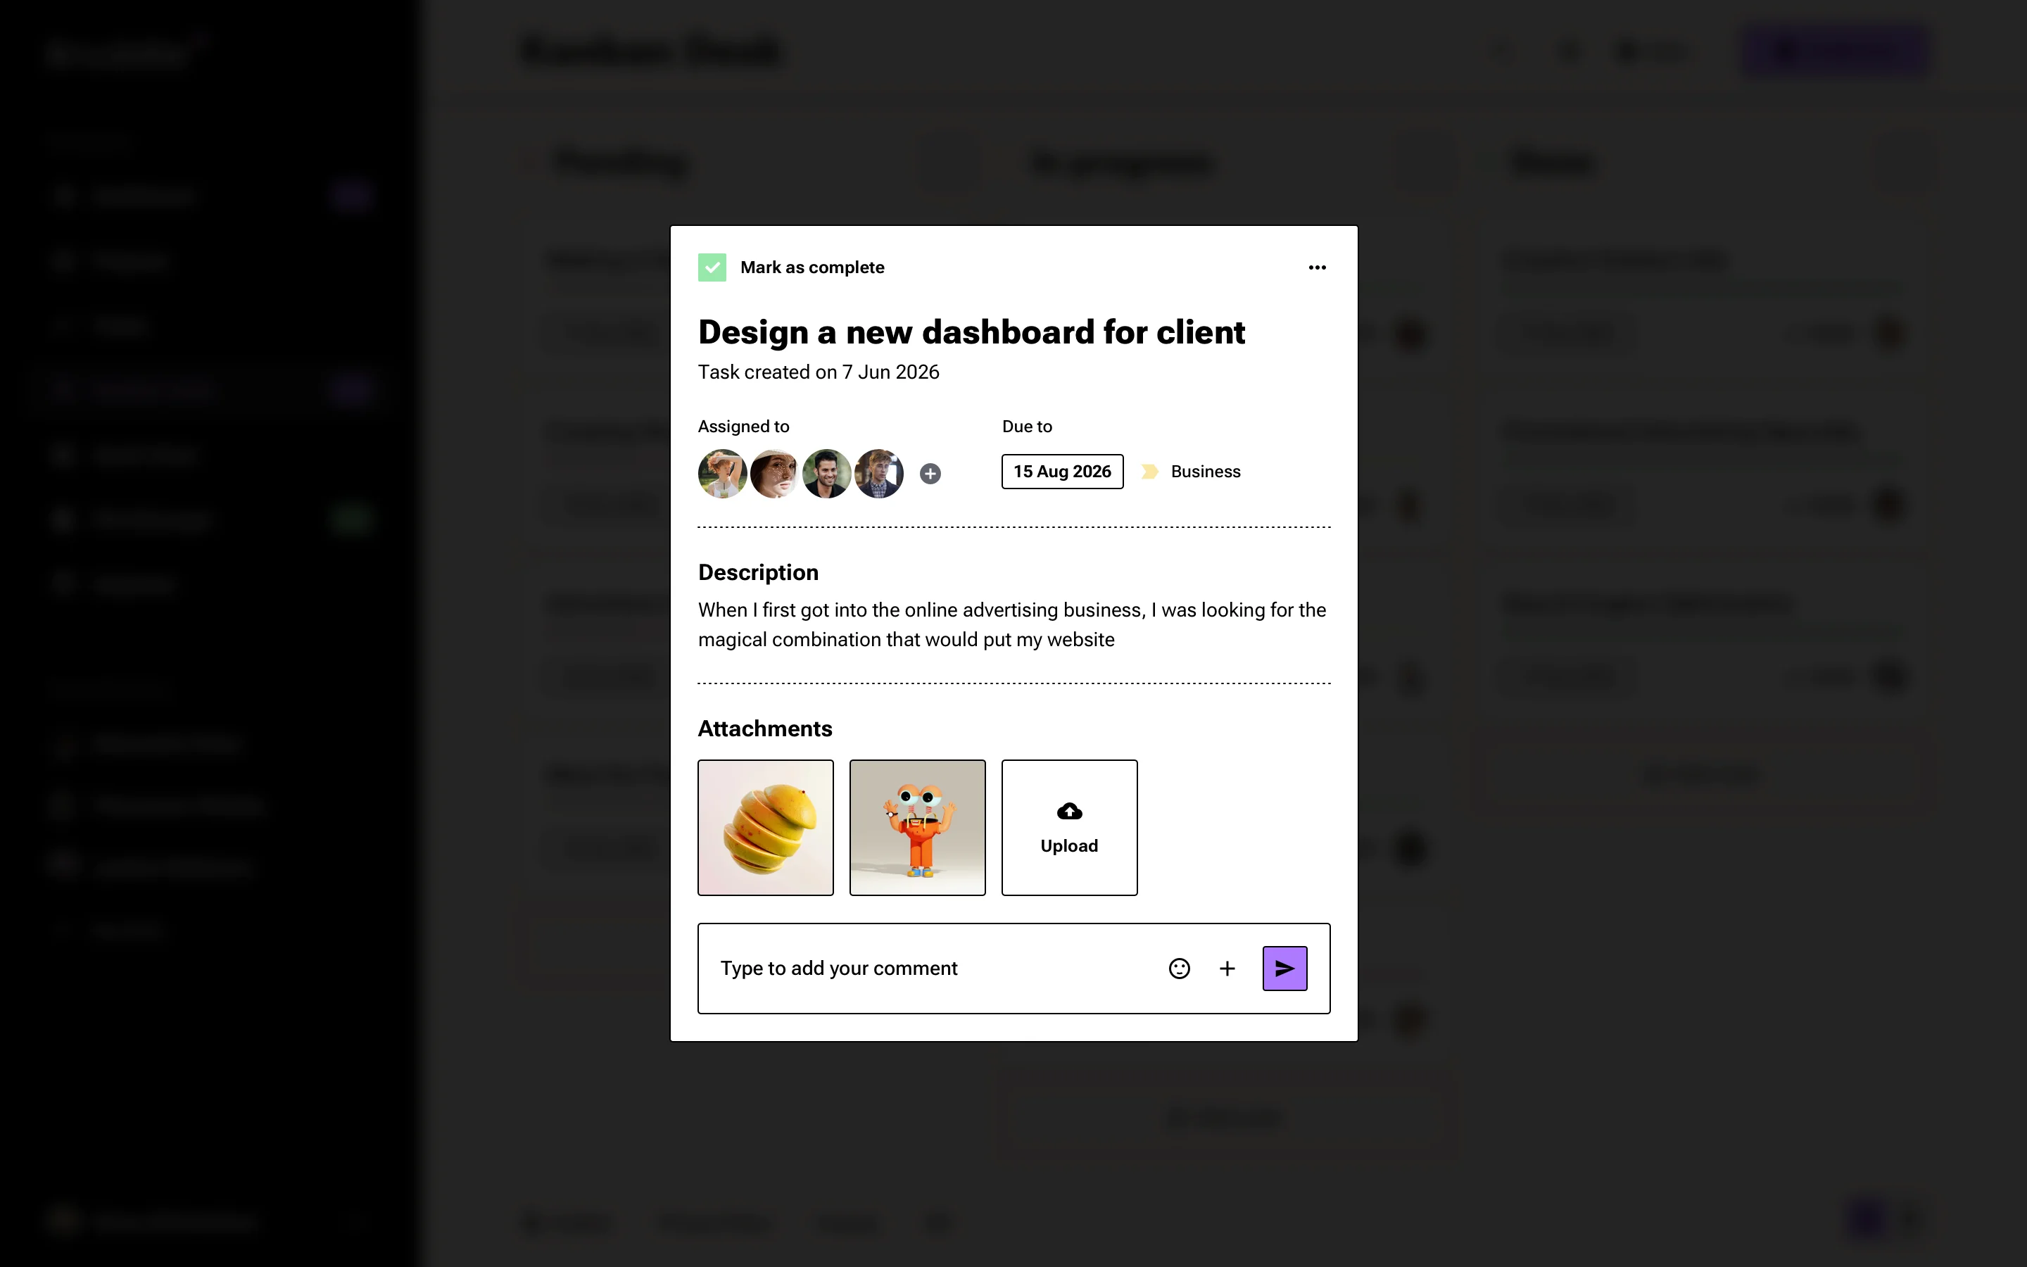Click the fourth assignee's avatar
The width and height of the screenshot is (2027, 1267).
coord(880,472)
